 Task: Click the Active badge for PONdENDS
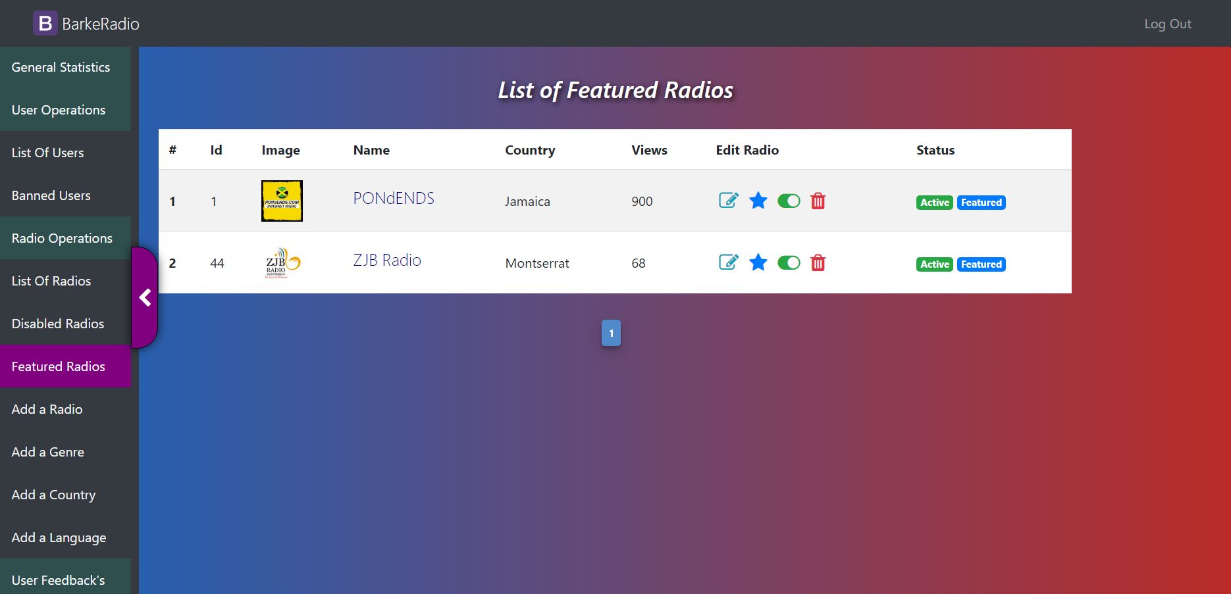[935, 203]
